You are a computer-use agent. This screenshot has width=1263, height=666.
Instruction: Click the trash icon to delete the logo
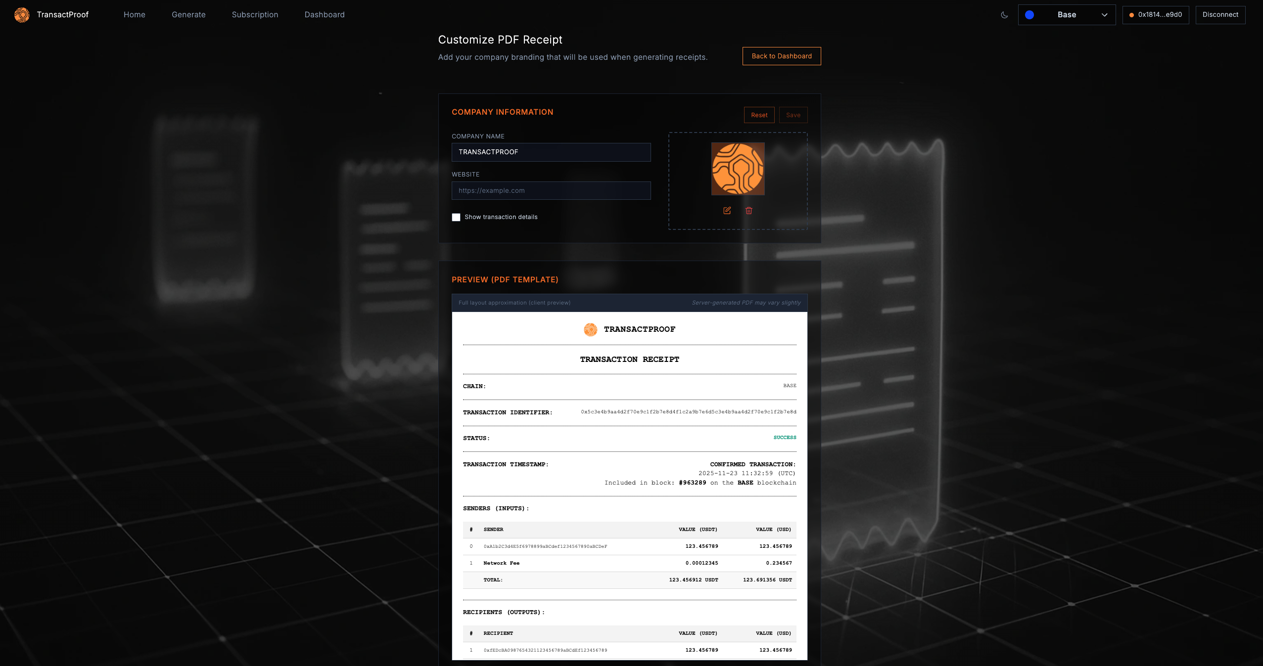(748, 211)
